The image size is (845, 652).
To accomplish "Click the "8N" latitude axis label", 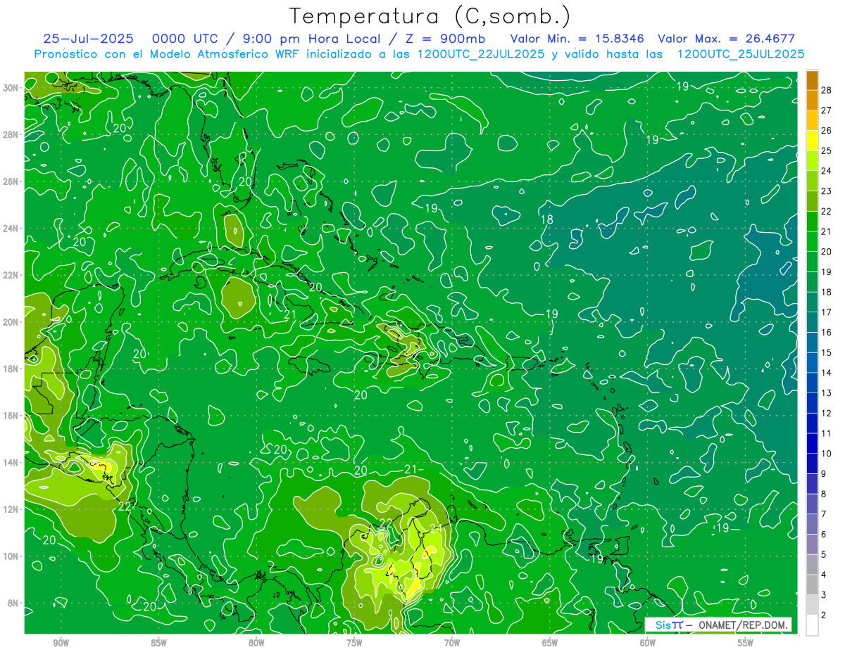I will (13, 603).
